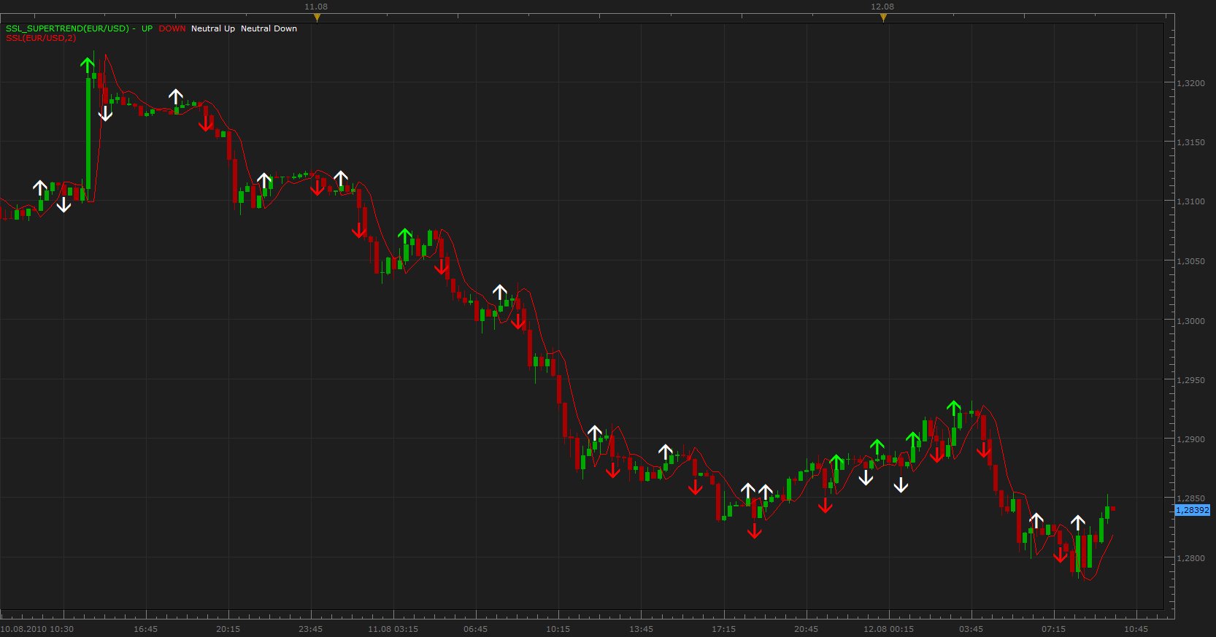Click the 06:45 time axis label
The height and width of the screenshot is (637, 1216).
point(475,629)
